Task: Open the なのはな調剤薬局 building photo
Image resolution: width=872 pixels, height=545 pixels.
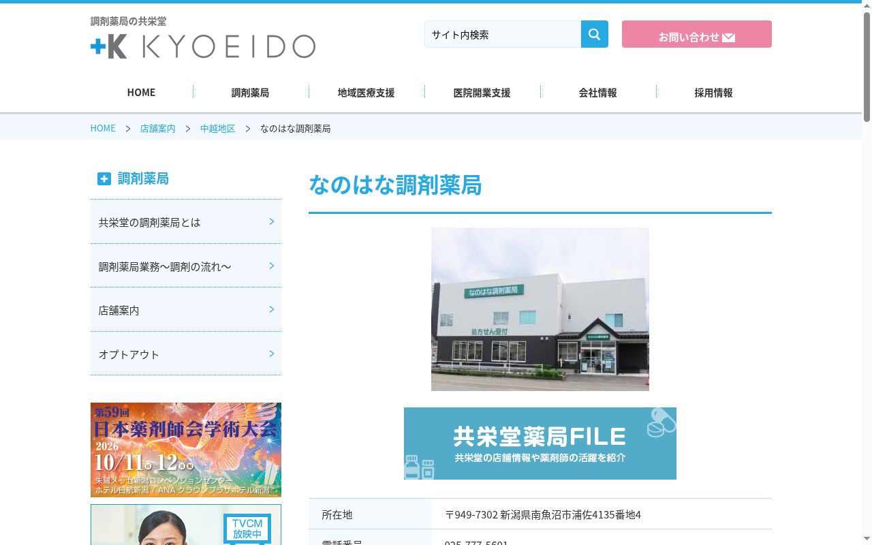Action: coord(540,309)
